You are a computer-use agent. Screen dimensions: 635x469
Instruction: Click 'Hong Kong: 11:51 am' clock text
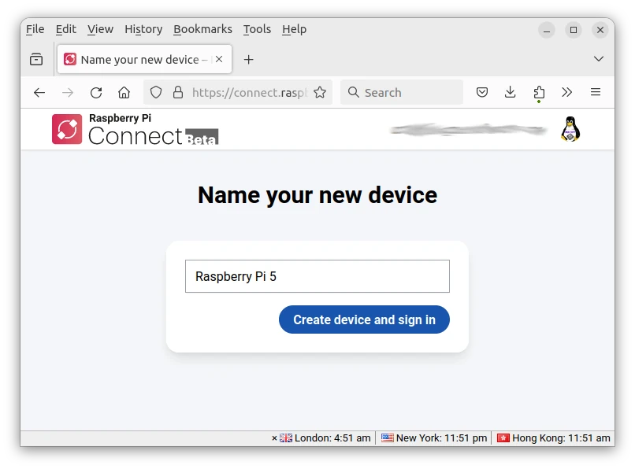tap(561, 438)
